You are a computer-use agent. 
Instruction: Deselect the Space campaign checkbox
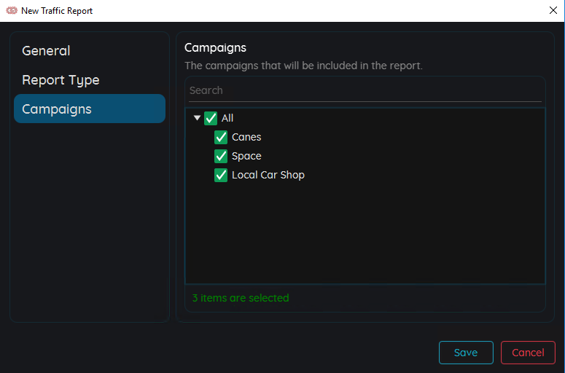(221, 156)
